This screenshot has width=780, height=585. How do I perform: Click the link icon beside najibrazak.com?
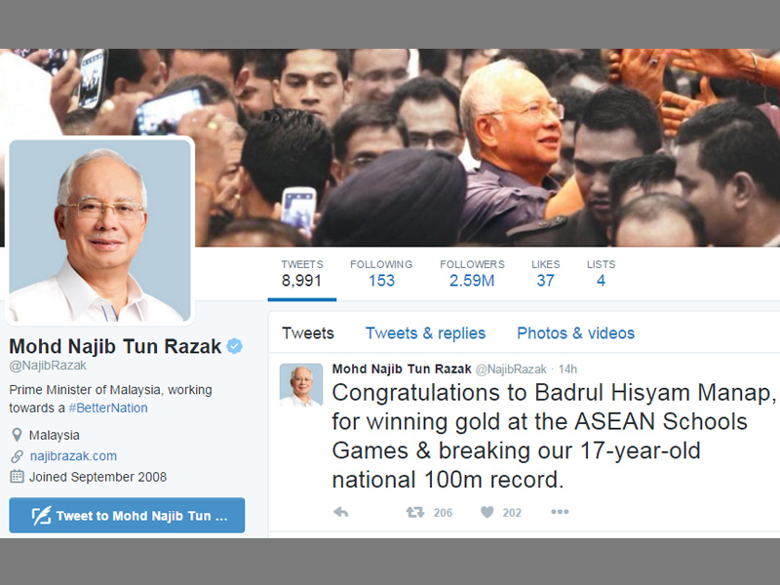click(17, 456)
